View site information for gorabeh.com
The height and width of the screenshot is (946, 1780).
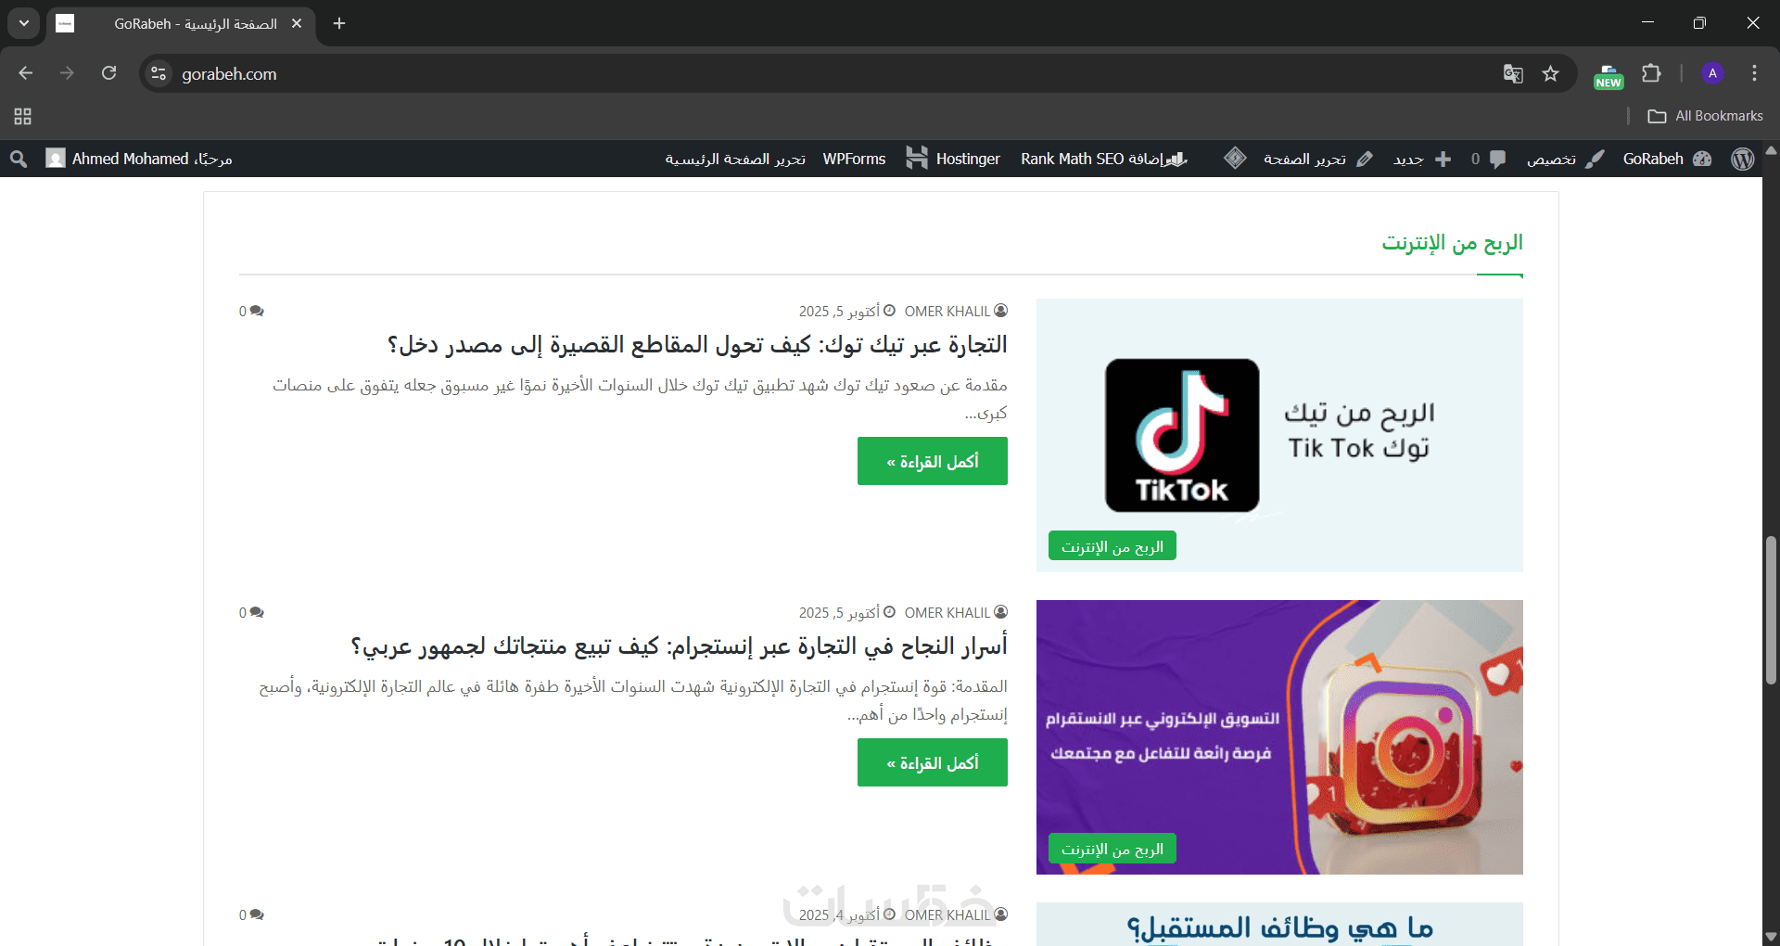(x=159, y=73)
